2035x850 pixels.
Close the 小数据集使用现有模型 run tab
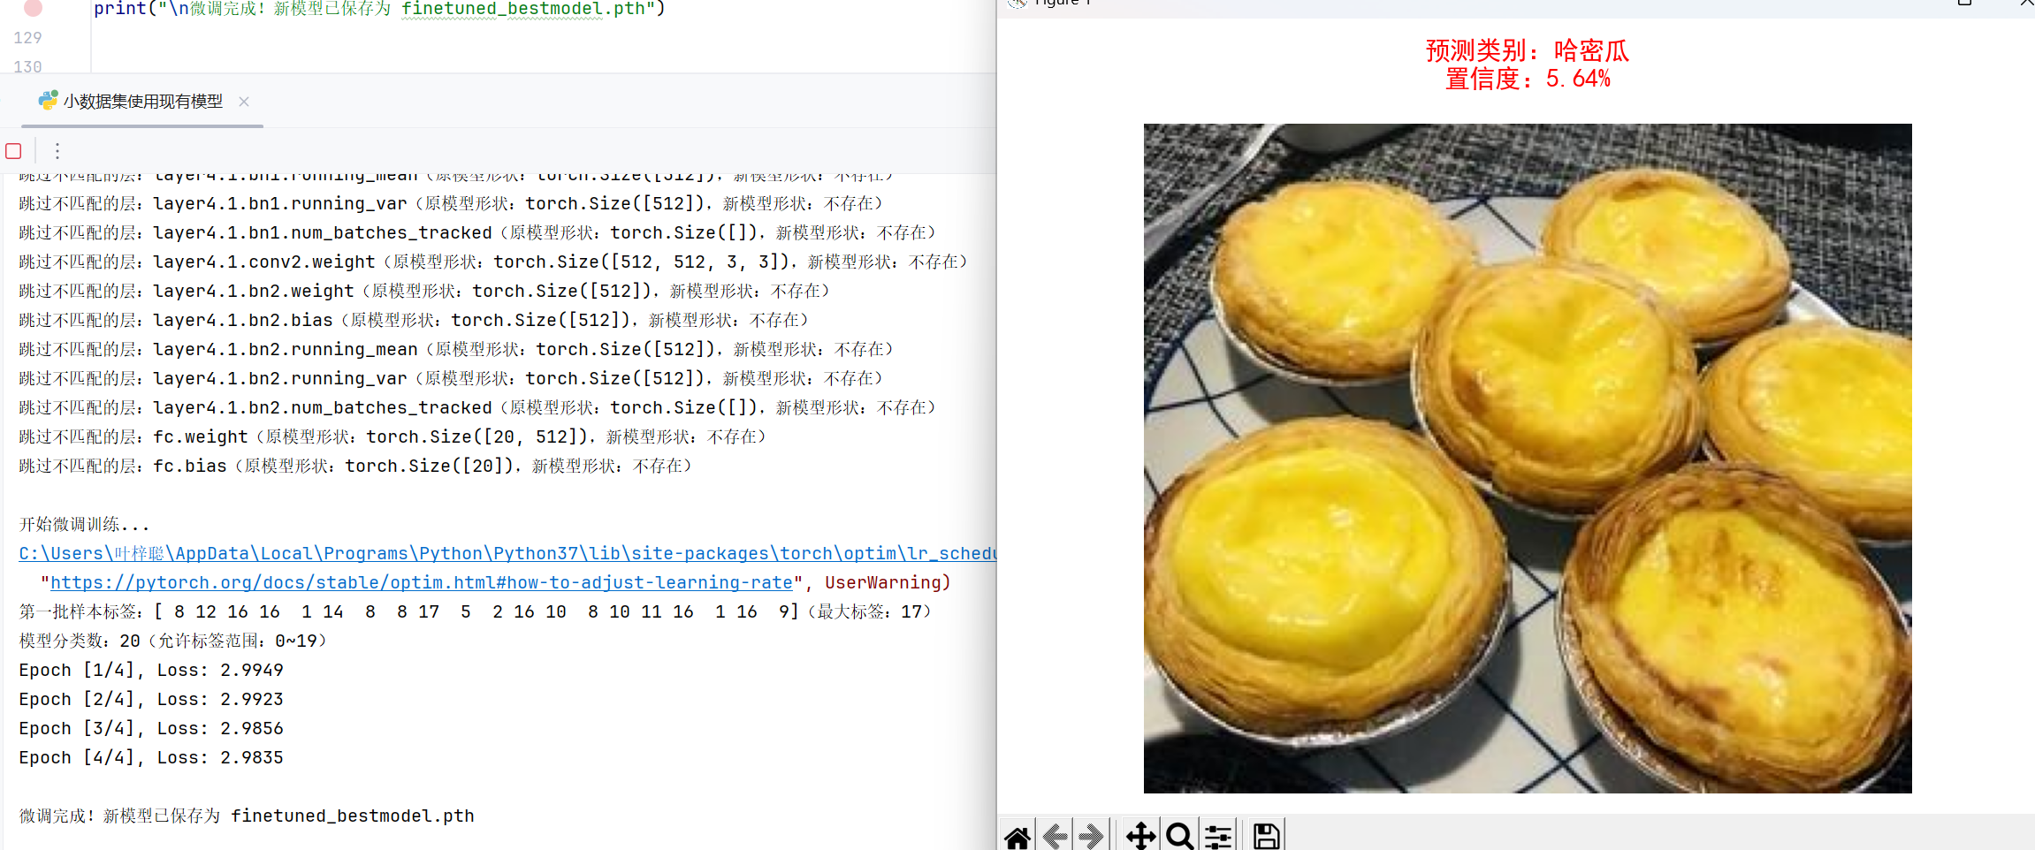coord(244,102)
